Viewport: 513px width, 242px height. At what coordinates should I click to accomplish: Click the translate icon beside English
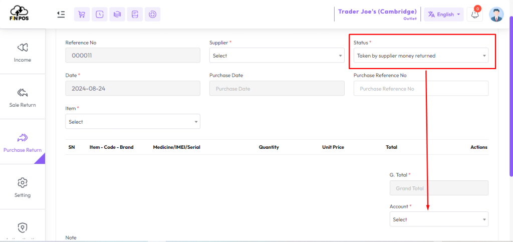(431, 15)
